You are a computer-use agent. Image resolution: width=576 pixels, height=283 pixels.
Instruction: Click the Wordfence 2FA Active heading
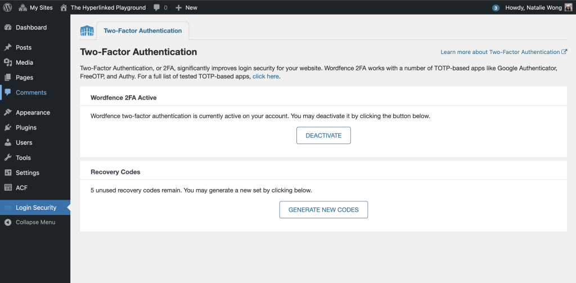click(123, 98)
